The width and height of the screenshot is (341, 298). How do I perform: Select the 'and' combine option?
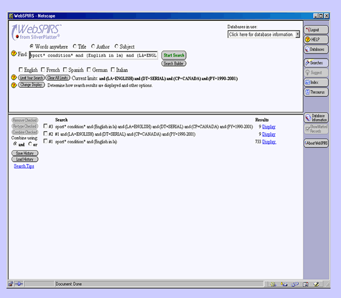15,144
